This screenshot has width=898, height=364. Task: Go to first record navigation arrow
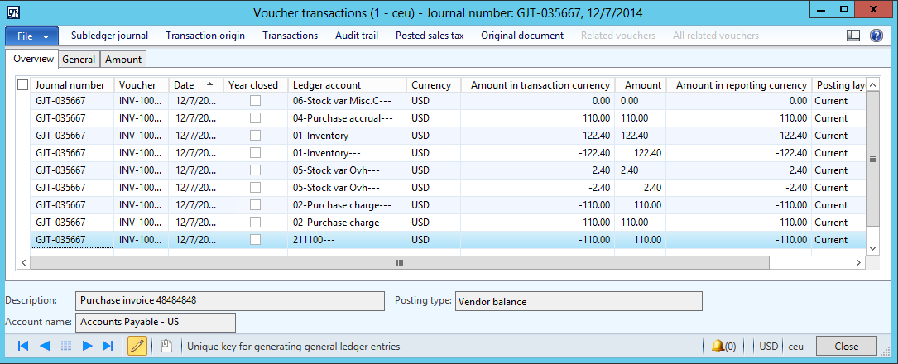click(23, 347)
